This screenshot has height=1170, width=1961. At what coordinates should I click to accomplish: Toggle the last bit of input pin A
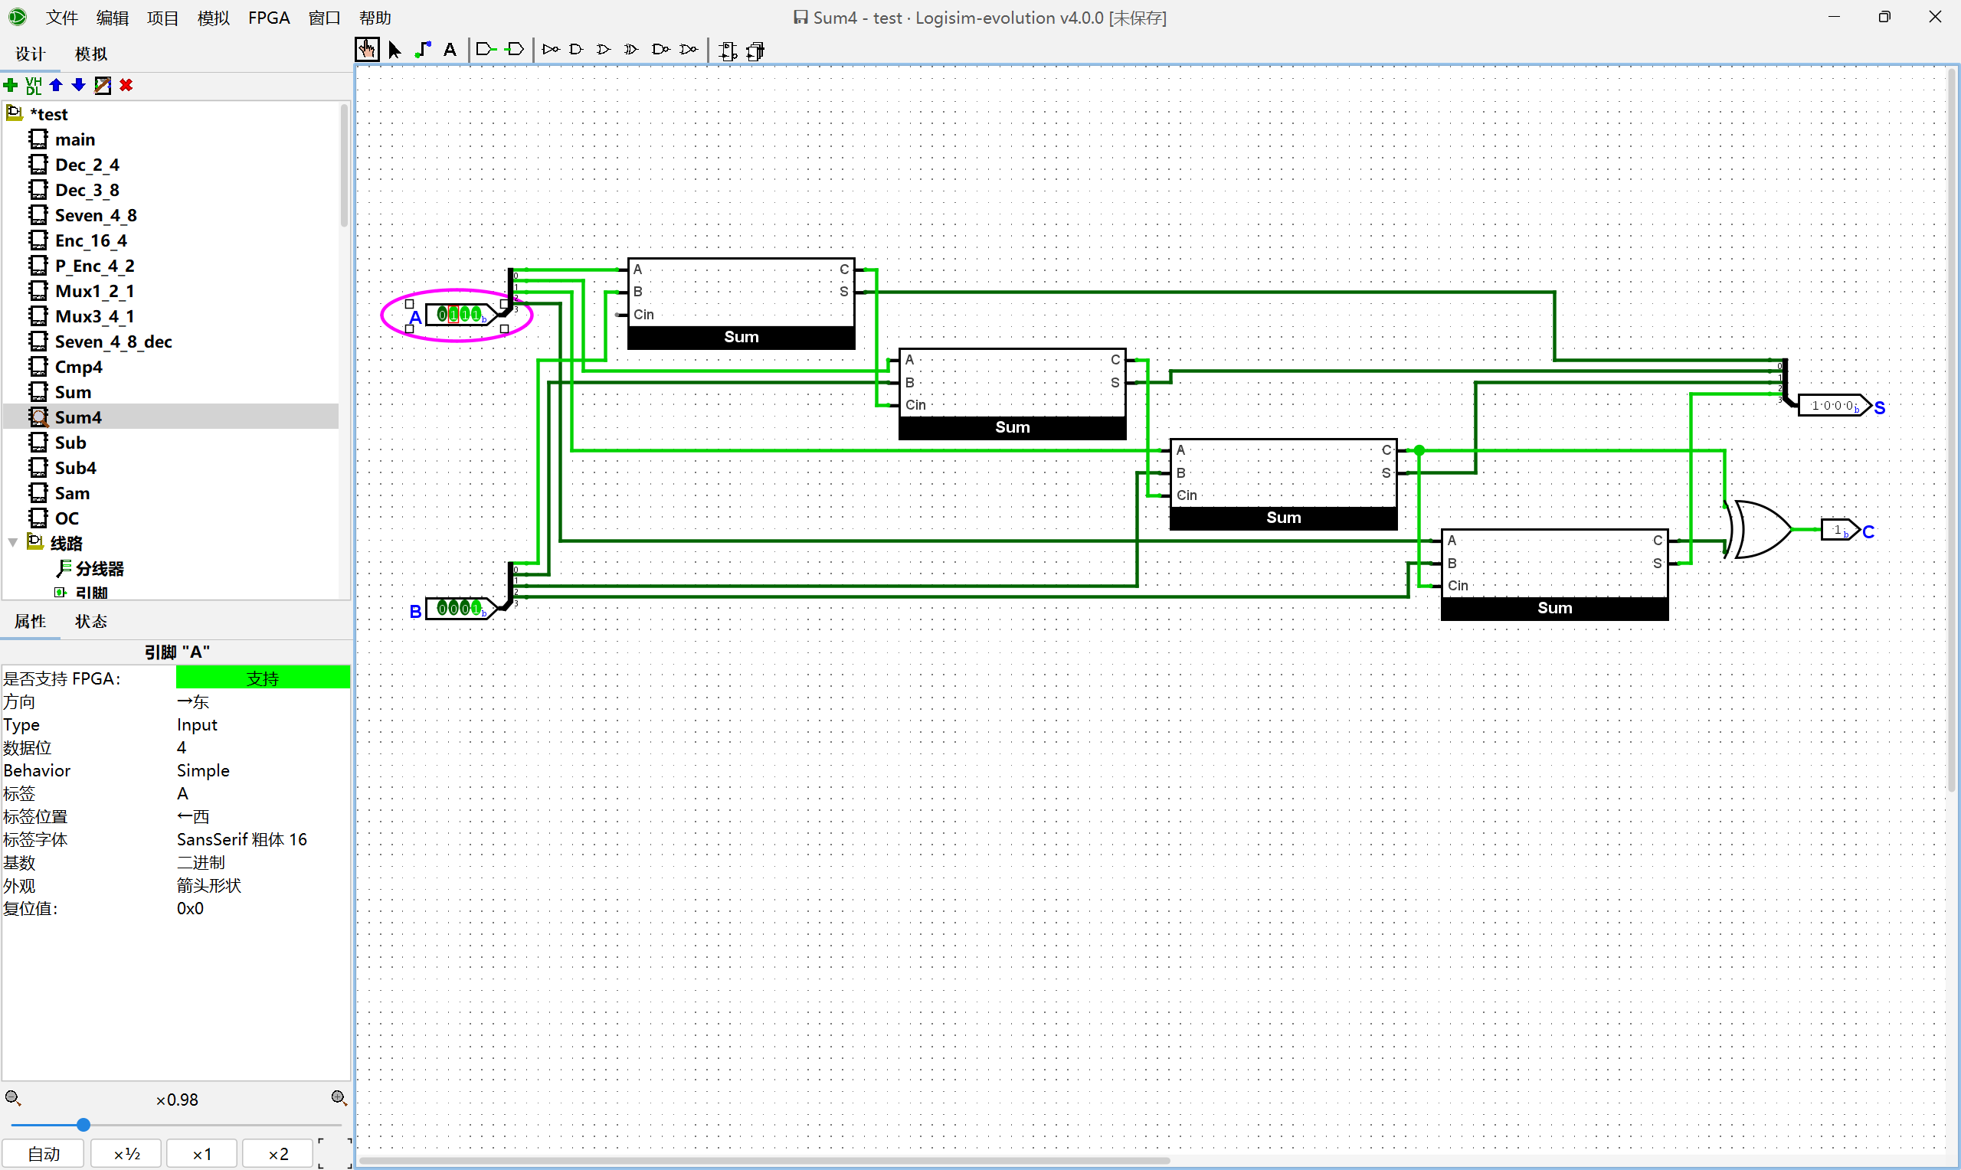pos(476,315)
